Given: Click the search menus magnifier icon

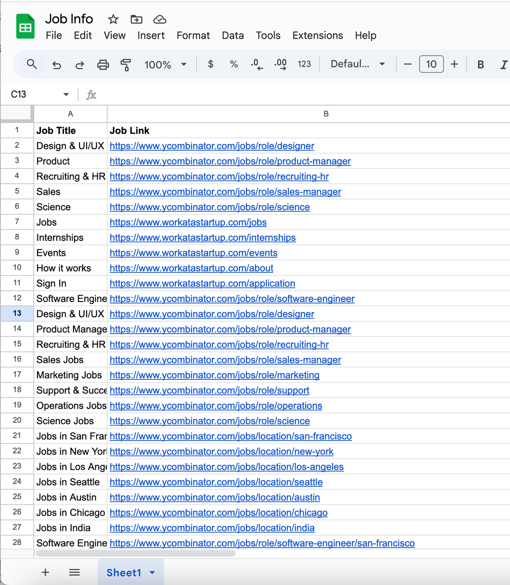Looking at the screenshot, I should tap(32, 64).
